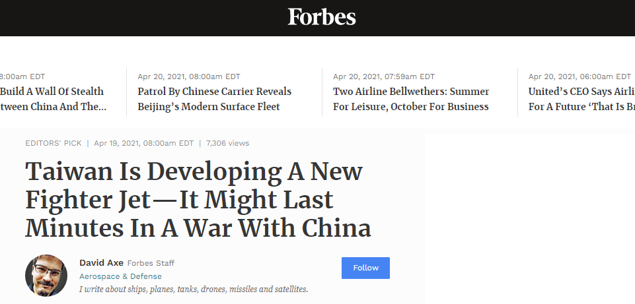Open David Axe's author profile photo

(x=46, y=275)
